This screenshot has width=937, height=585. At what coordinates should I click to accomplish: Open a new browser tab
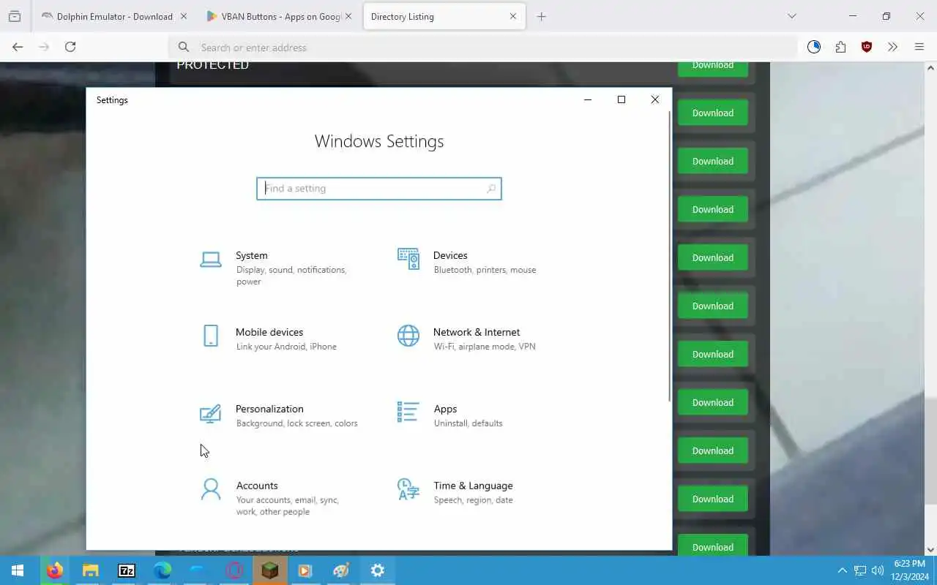[x=542, y=16]
